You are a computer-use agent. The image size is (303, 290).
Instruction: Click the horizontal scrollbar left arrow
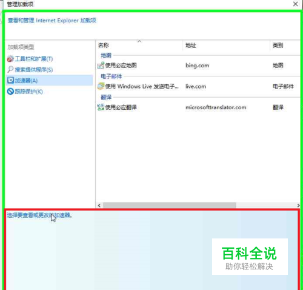tap(99, 206)
